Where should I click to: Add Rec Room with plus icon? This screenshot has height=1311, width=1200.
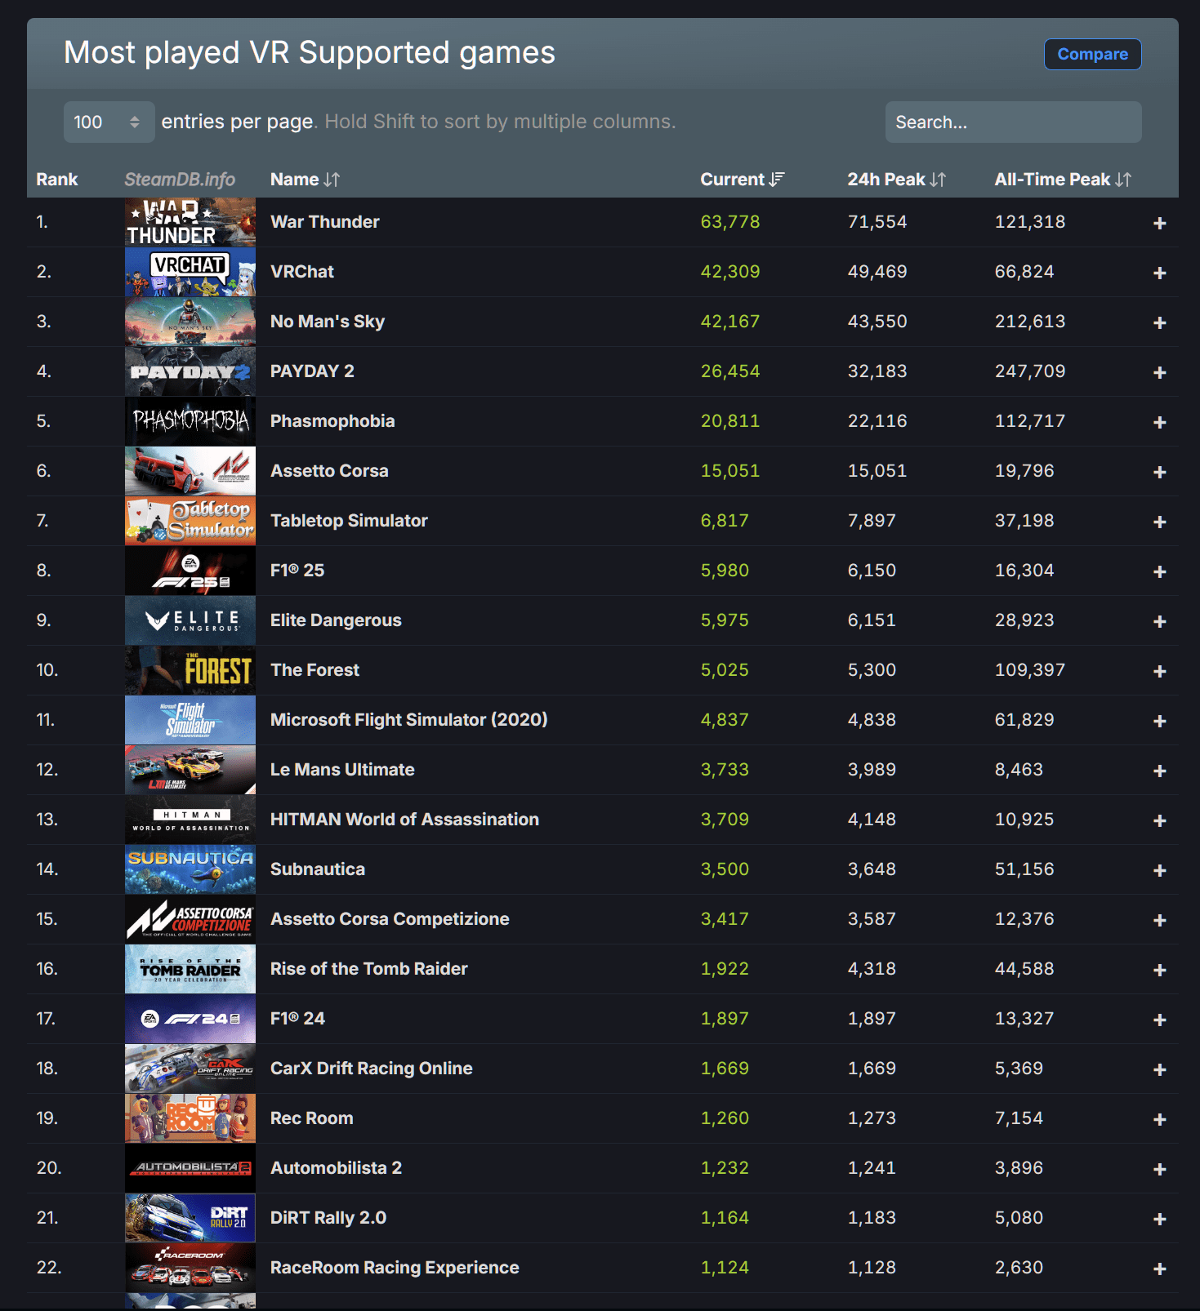1159,1119
